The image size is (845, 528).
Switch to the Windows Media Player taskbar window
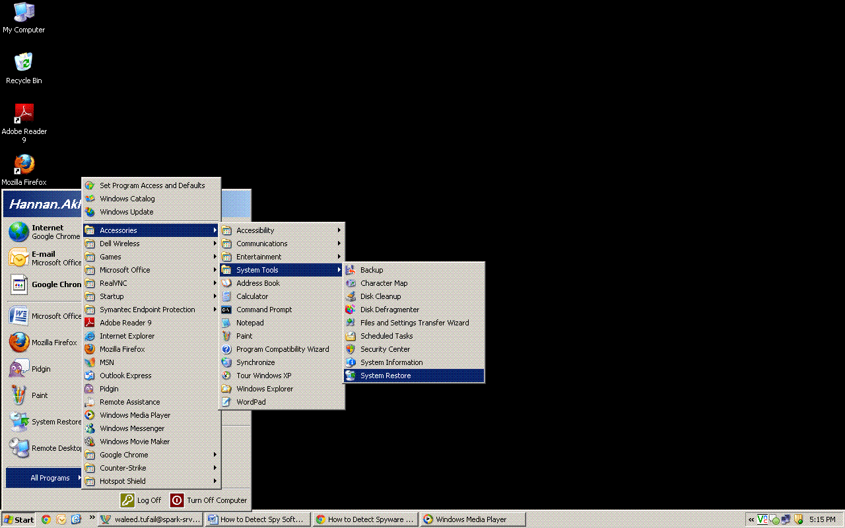click(x=473, y=519)
